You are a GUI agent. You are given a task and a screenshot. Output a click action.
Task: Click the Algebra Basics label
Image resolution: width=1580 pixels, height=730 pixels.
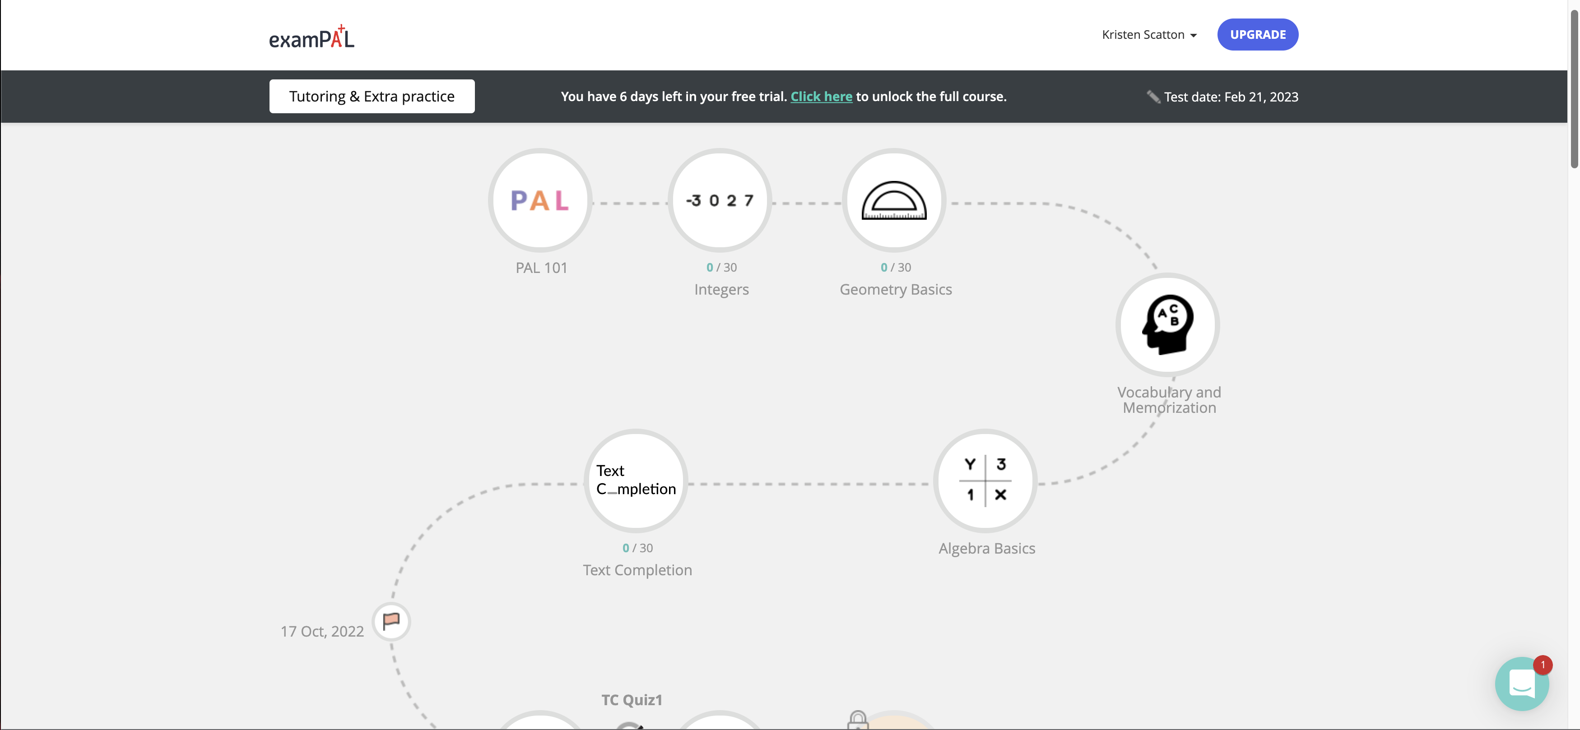[x=986, y=548]
